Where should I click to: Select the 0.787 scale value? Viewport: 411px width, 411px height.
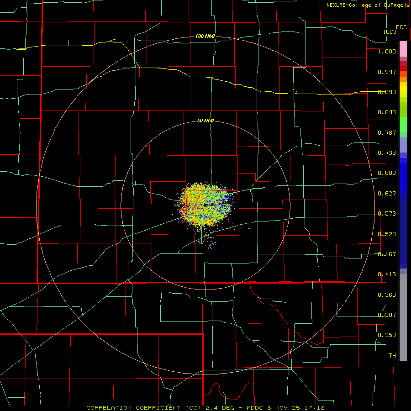click(x=387, y=132)
